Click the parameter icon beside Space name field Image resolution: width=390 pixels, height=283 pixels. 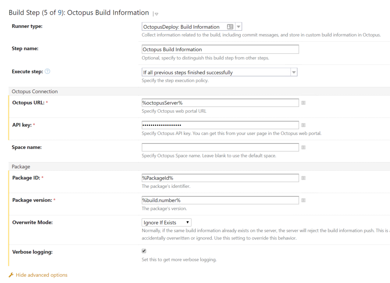303,148
